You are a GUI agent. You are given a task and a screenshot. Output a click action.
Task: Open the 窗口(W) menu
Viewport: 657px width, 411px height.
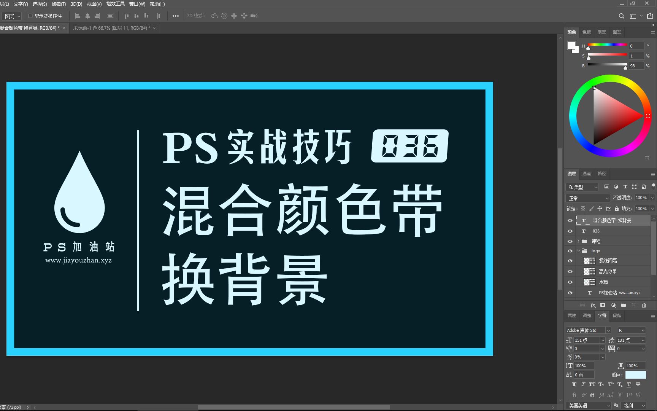pos(137,4)
